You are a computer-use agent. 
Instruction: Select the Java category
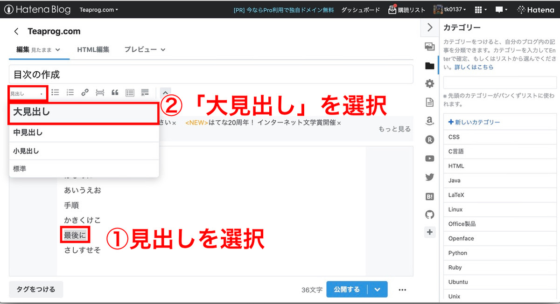click(500, 180)
